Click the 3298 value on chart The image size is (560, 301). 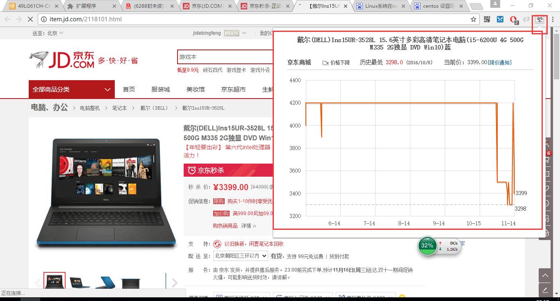pos(521,209)
